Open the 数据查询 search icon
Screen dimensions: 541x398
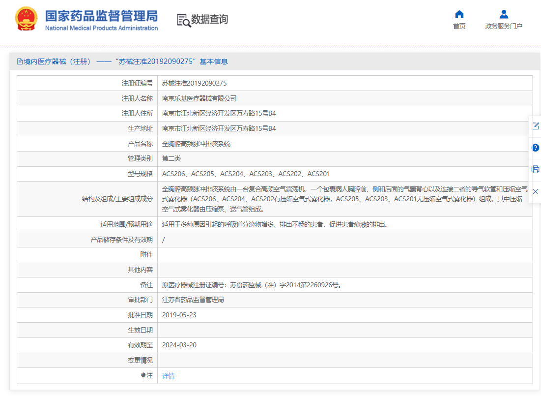pos(184,20)
